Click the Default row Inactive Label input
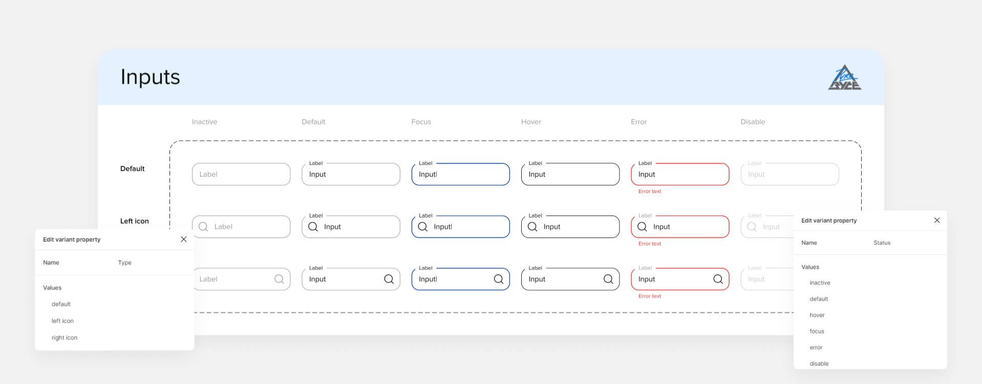Image resolution: width=982 pixels, height=384 pixels. 241,174
